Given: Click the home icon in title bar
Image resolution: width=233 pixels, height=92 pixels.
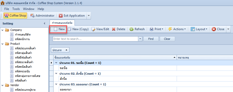Looking at the screenshot, I should [3, 3].
